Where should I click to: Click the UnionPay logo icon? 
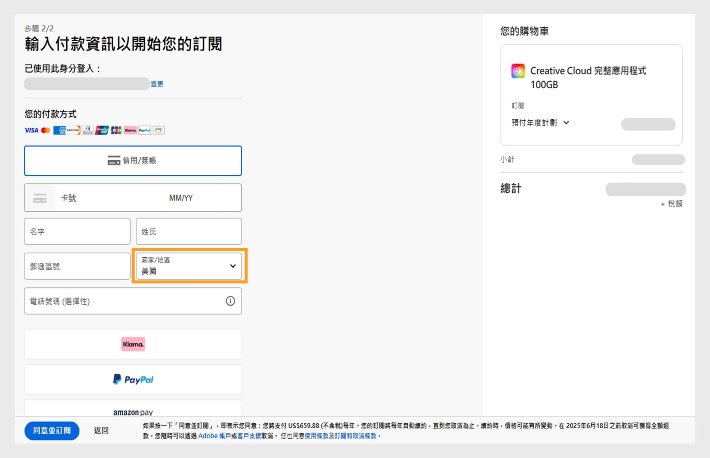tap(102, 130)
